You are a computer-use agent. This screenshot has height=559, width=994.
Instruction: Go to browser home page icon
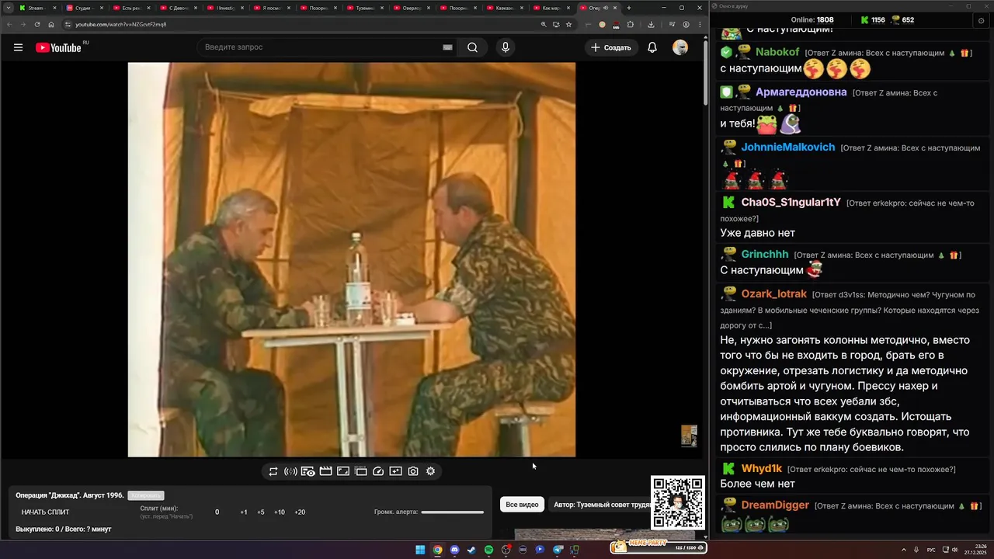[51, 24]
